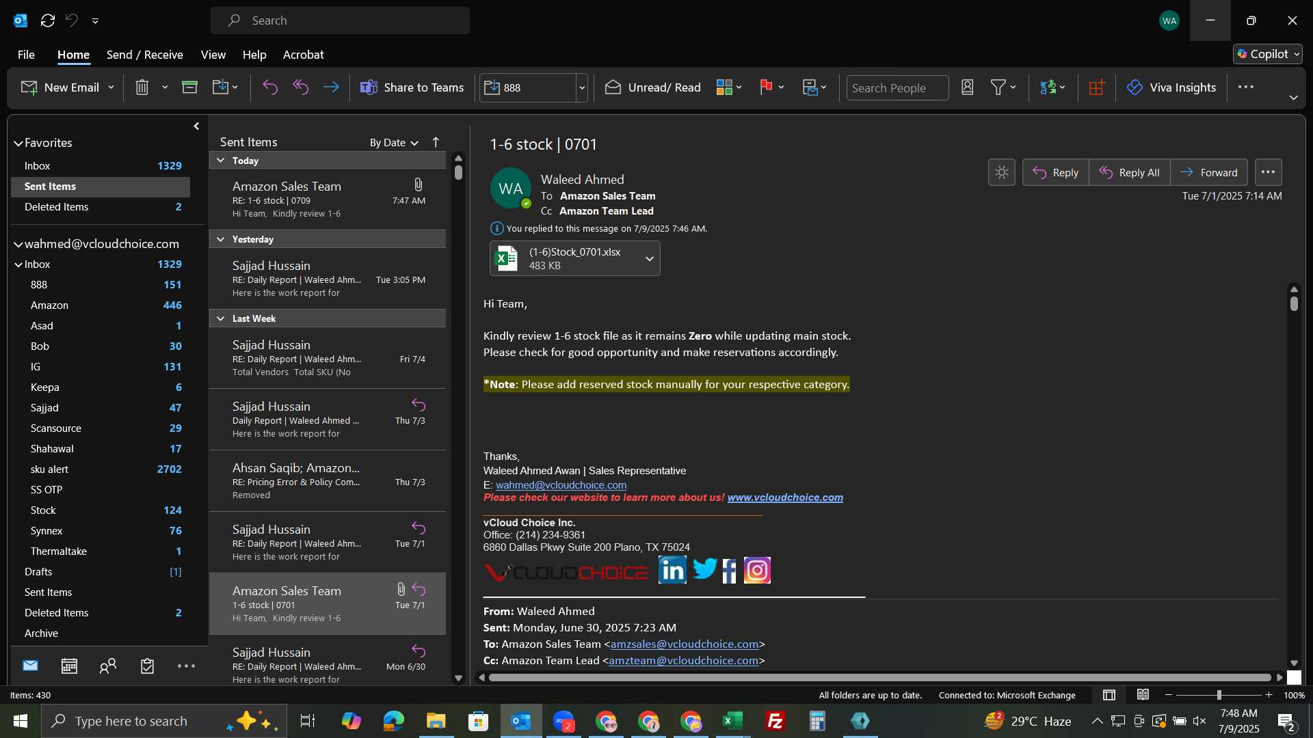Viewport: 1313px width, 738px height.
Task: Select the Home tab
Action: click(73, 55)
